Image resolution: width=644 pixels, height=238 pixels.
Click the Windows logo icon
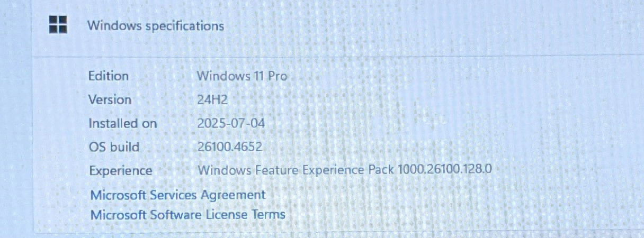tap(58, 25)
